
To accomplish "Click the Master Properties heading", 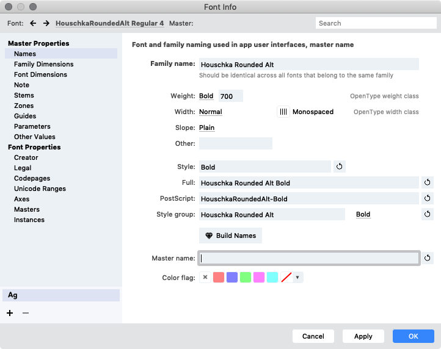I will click(38, 43).
